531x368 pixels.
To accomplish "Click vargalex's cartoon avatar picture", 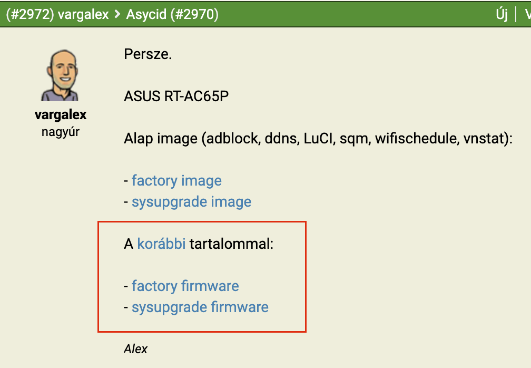I will (x=61, y=75).
